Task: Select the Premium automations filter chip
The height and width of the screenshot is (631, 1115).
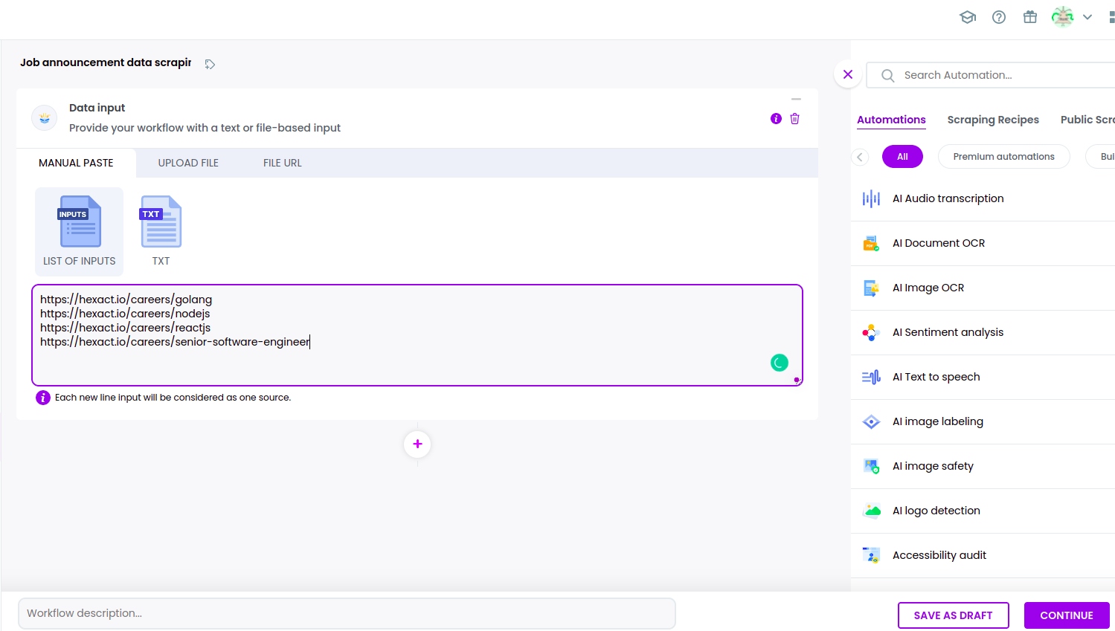Action: coord(1003,157)
